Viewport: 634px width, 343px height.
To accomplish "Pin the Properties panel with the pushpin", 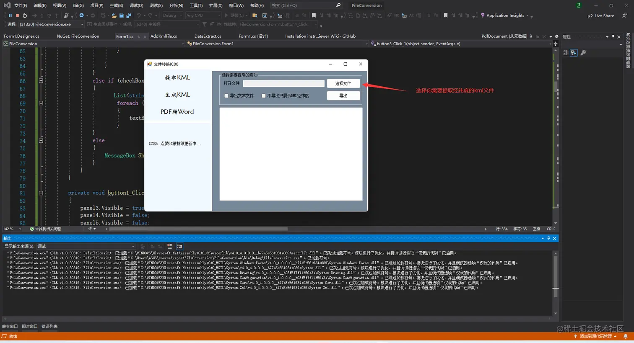I will [613, 37].
